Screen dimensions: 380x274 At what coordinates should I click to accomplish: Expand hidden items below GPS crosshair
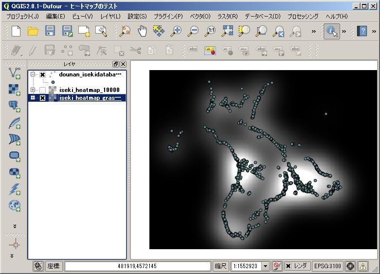tap(12, 256)
